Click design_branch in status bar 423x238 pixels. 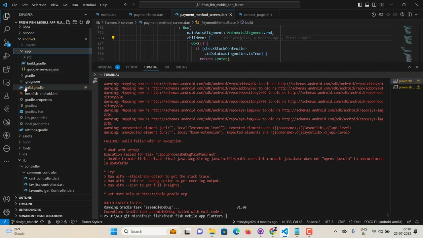click(24, 222)
